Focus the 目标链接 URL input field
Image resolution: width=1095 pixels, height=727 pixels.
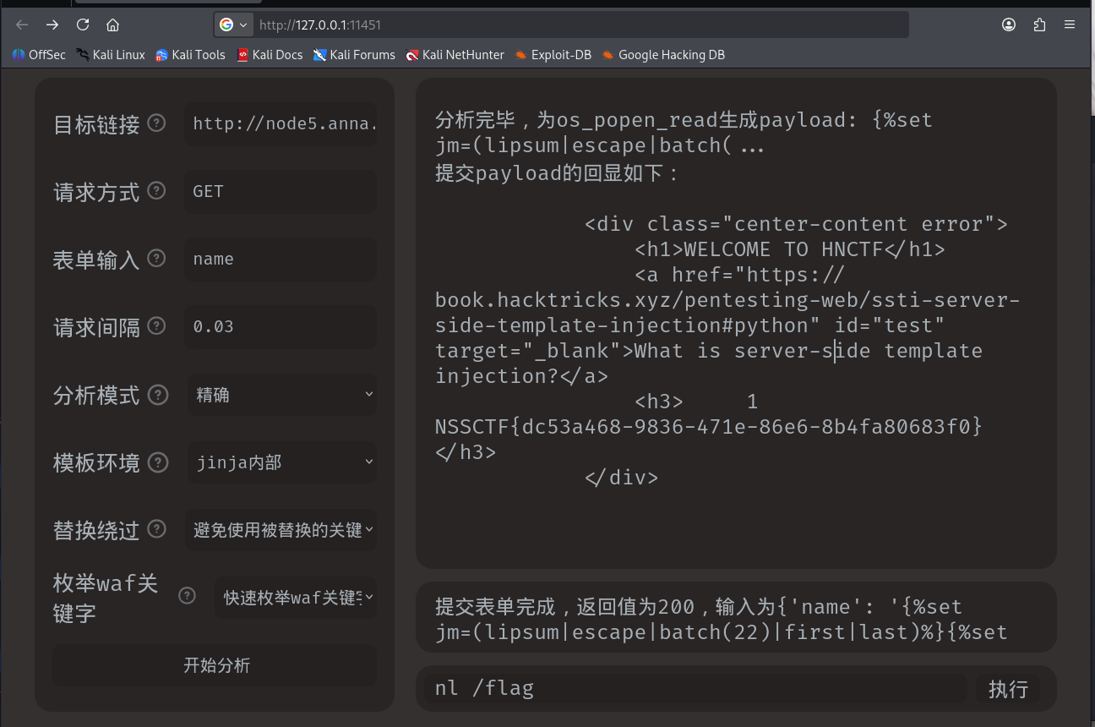click(281, 123)
